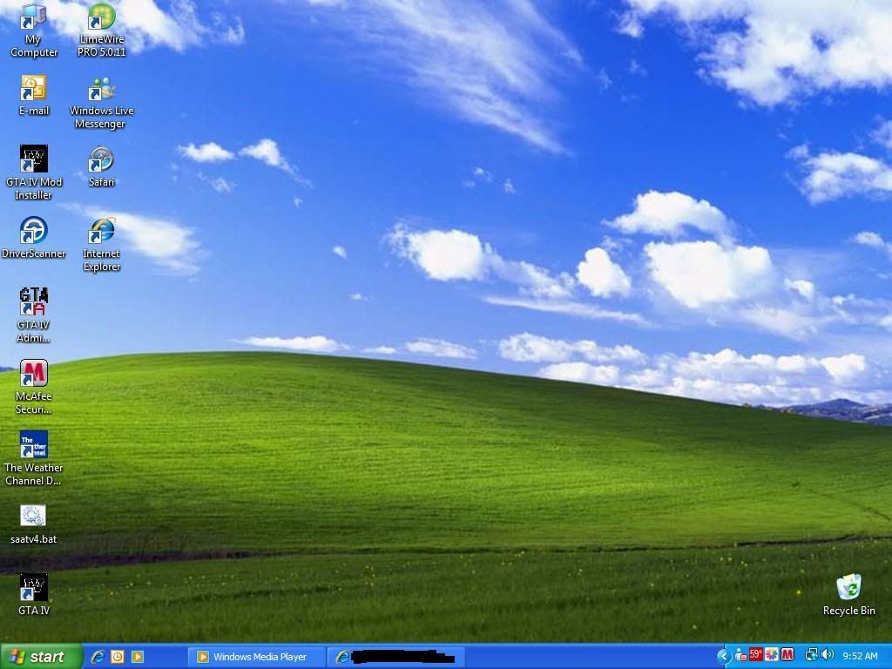Launch the Safari browser
The height and width of the screenshot is (669, 892).
(x=100, y=161)
